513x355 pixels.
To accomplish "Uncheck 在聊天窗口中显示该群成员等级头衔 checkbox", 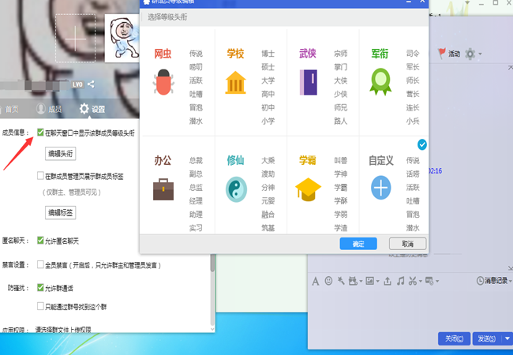I will (x=40, y=133).
